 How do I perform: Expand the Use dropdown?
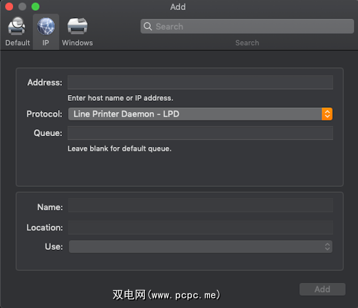[x=200, y=247]
